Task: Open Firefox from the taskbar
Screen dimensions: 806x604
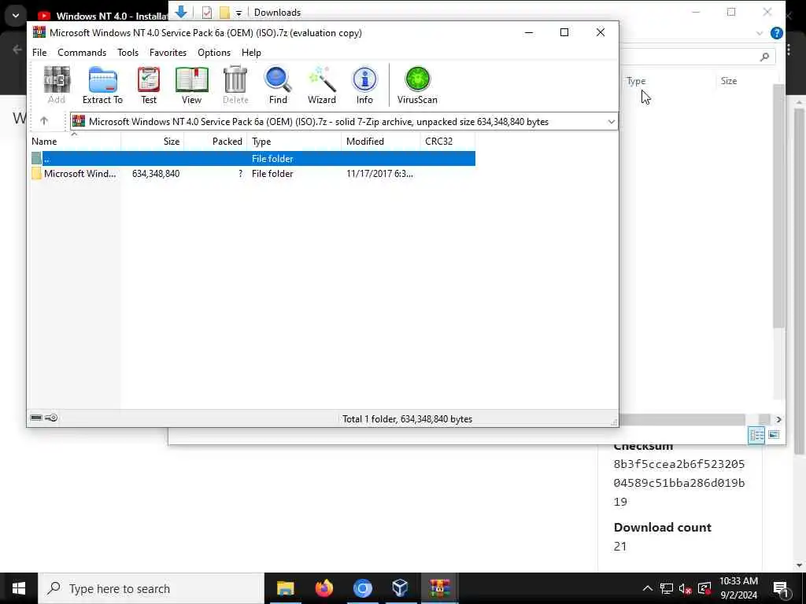Action: click(x=324, y=588)
